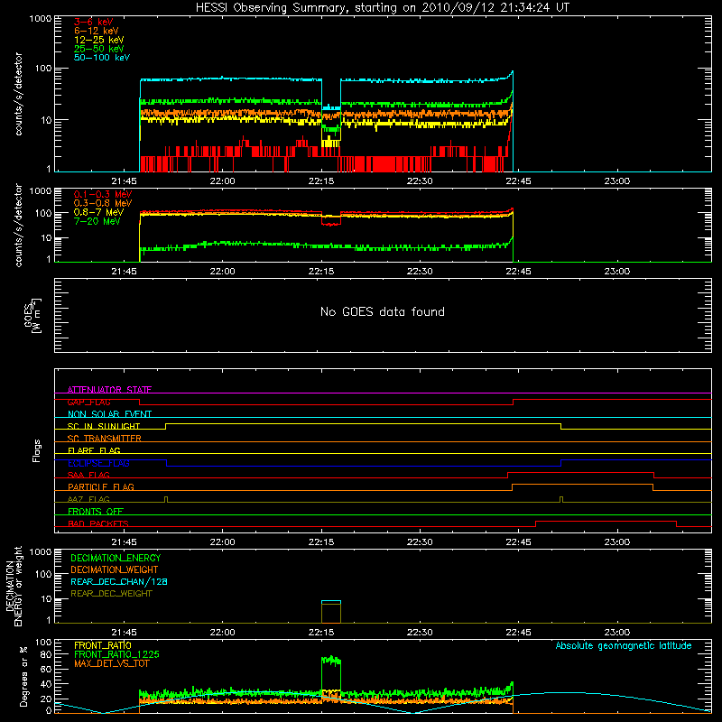
Task: Select the NON_SOLAR_EVENT flag label
Action: pos(109,414)
